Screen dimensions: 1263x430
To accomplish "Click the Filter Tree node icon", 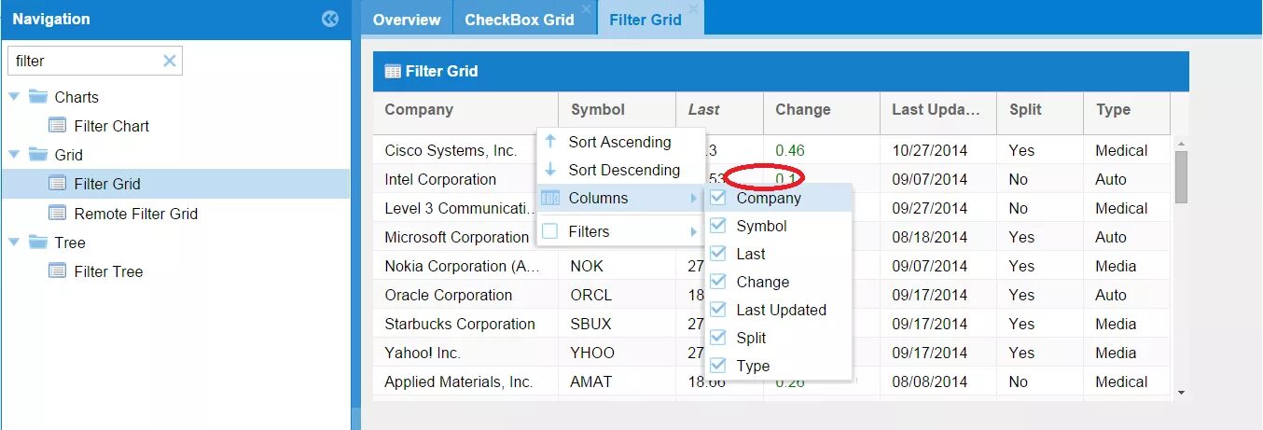I will 58,270.
